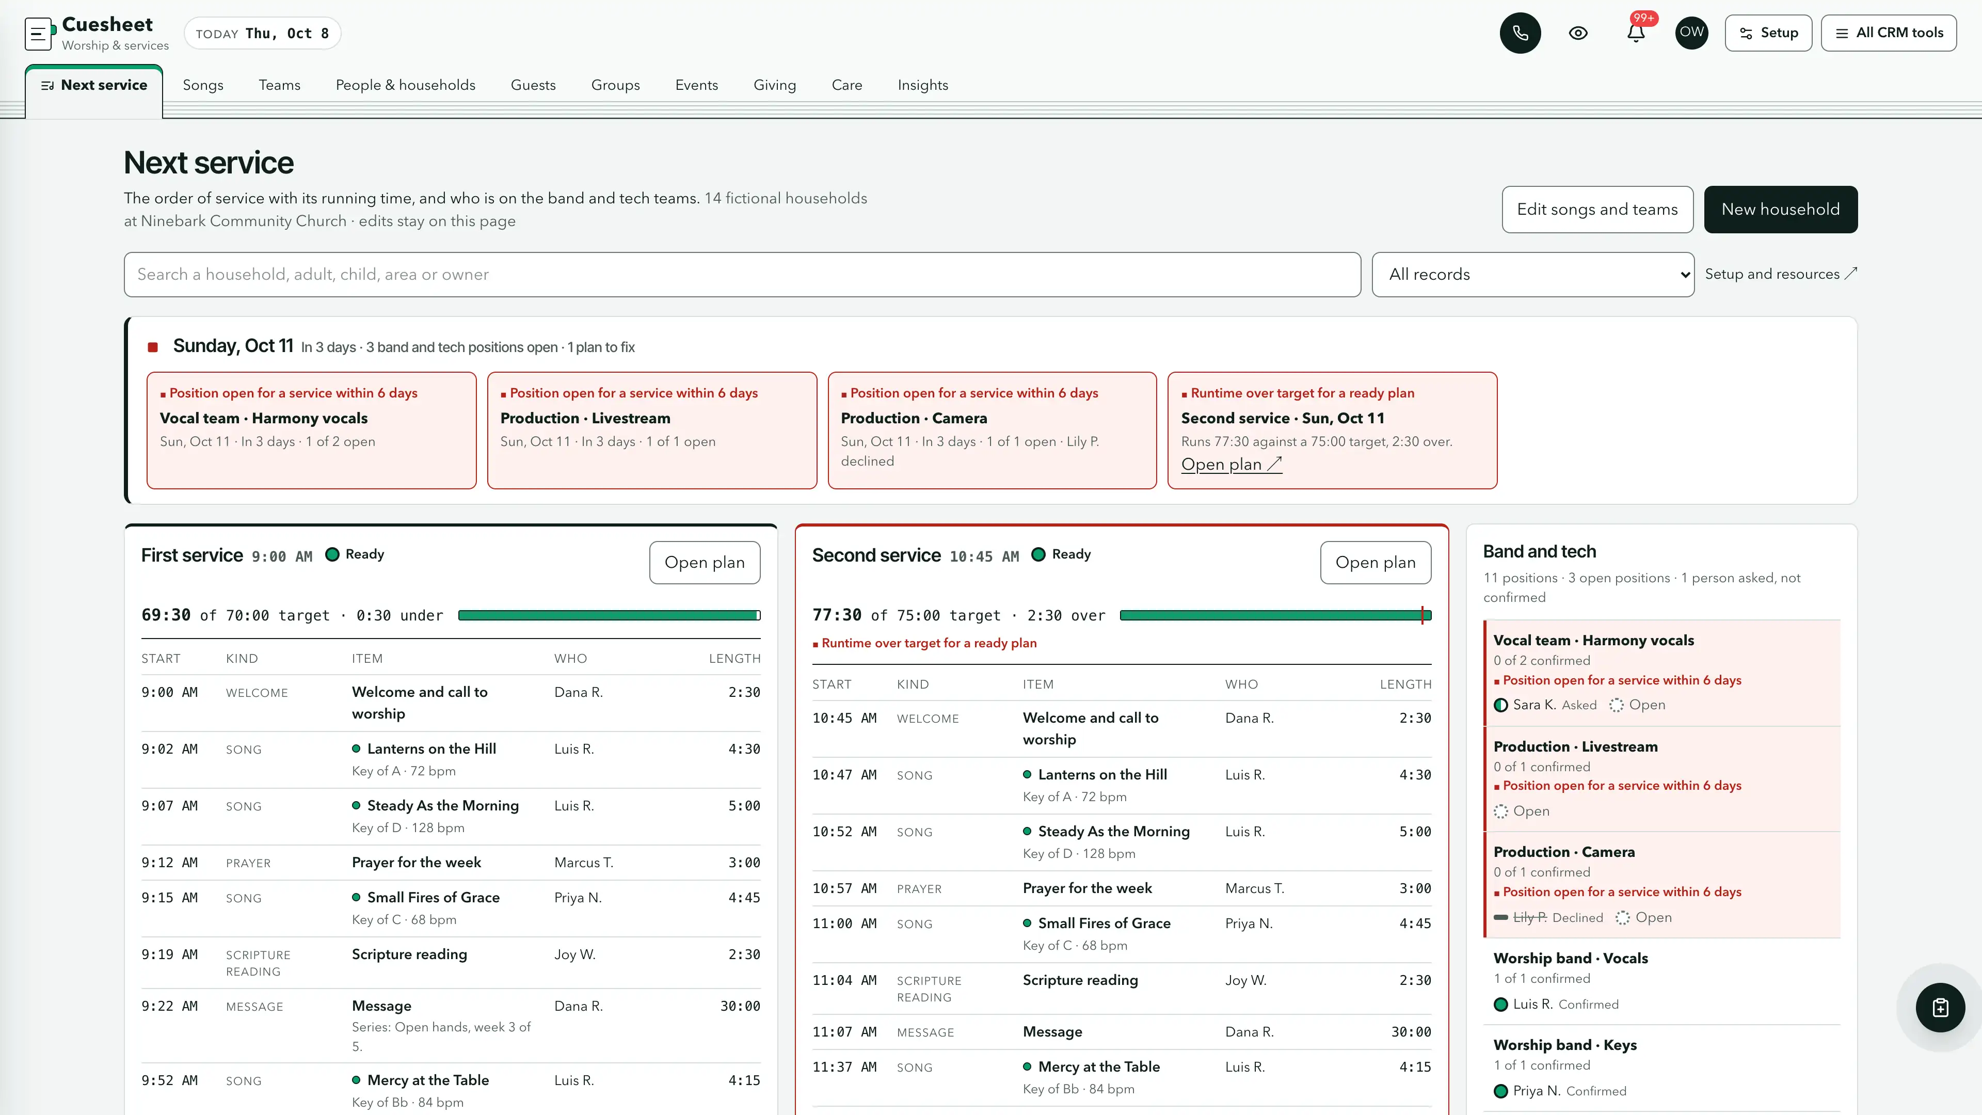Screen dimensions: 1982x1115
Task: Open Setup and resources link
Action: 1780,274
